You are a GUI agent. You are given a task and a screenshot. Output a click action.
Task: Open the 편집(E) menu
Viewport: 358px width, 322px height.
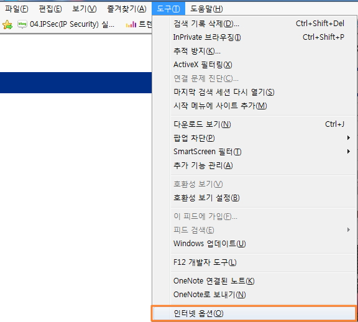pos(50,9)
